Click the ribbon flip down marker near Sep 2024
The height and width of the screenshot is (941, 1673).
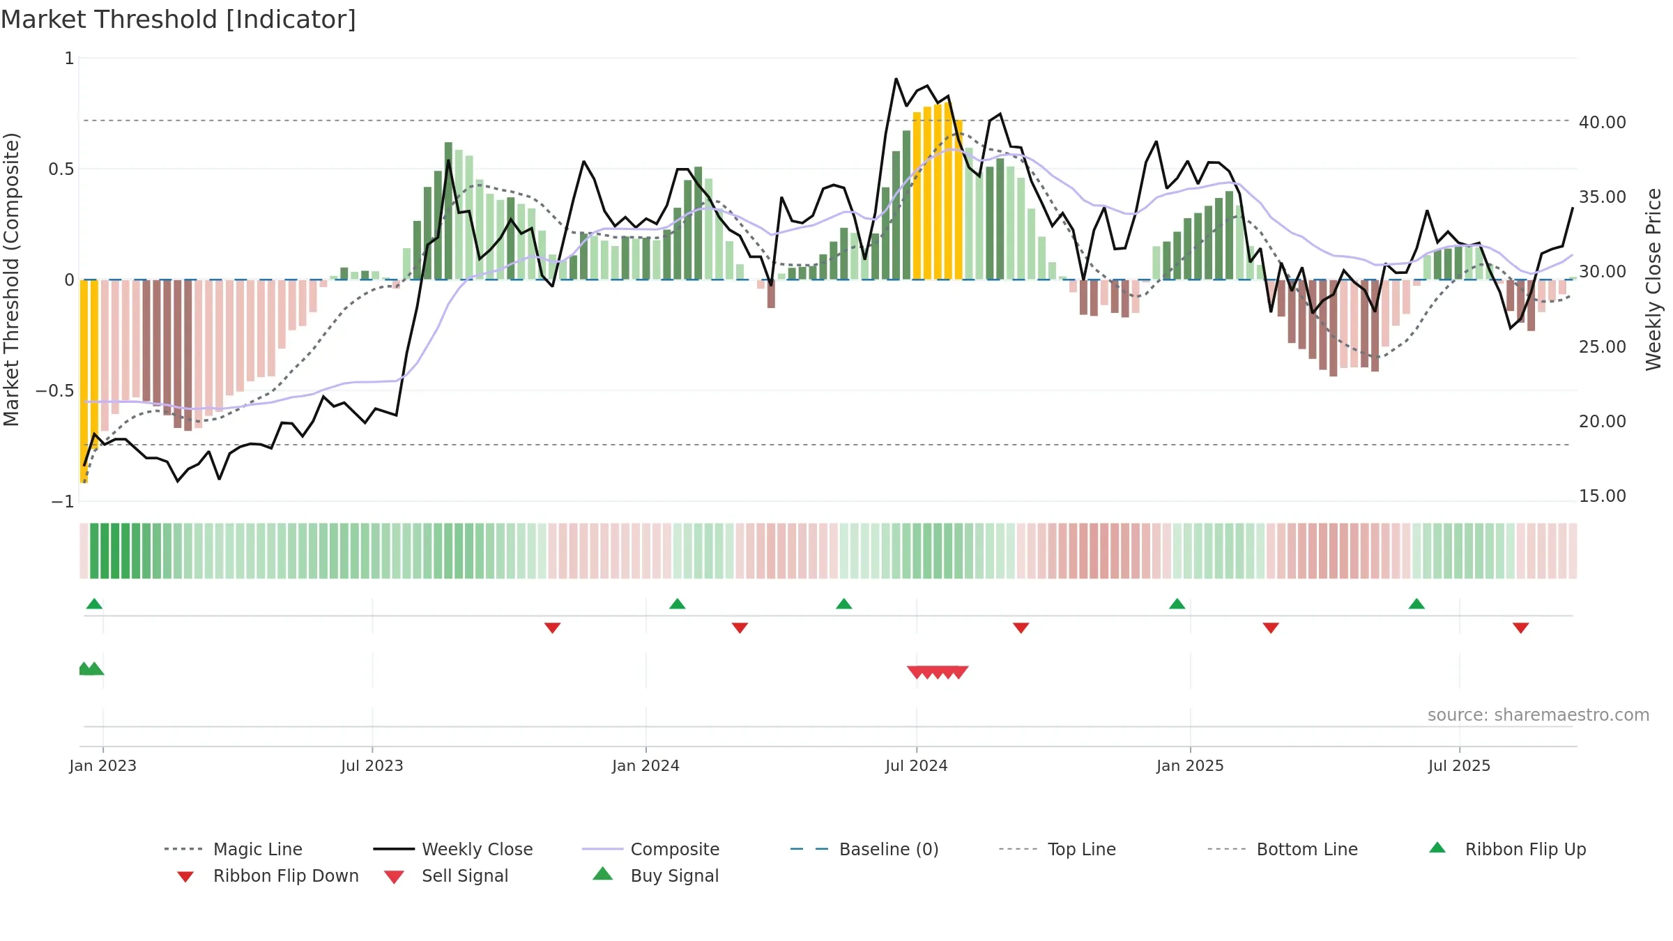coord(1021,628)
